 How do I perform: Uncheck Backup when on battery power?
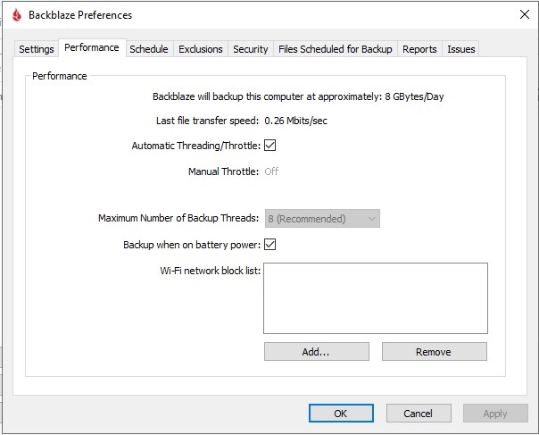269,245
